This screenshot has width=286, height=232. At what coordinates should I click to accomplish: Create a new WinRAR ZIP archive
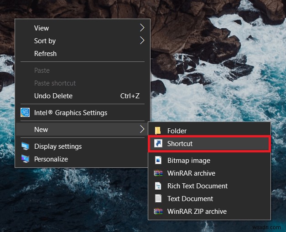point(197,212)
